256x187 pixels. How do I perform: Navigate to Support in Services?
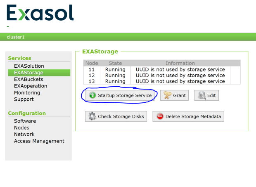[x=24, y=99]
